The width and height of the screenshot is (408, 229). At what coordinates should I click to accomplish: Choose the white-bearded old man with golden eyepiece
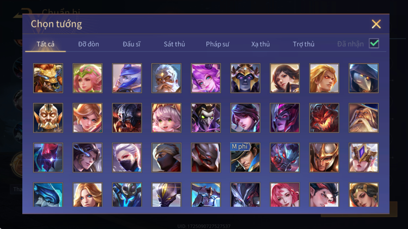click(x=166, y=78)
